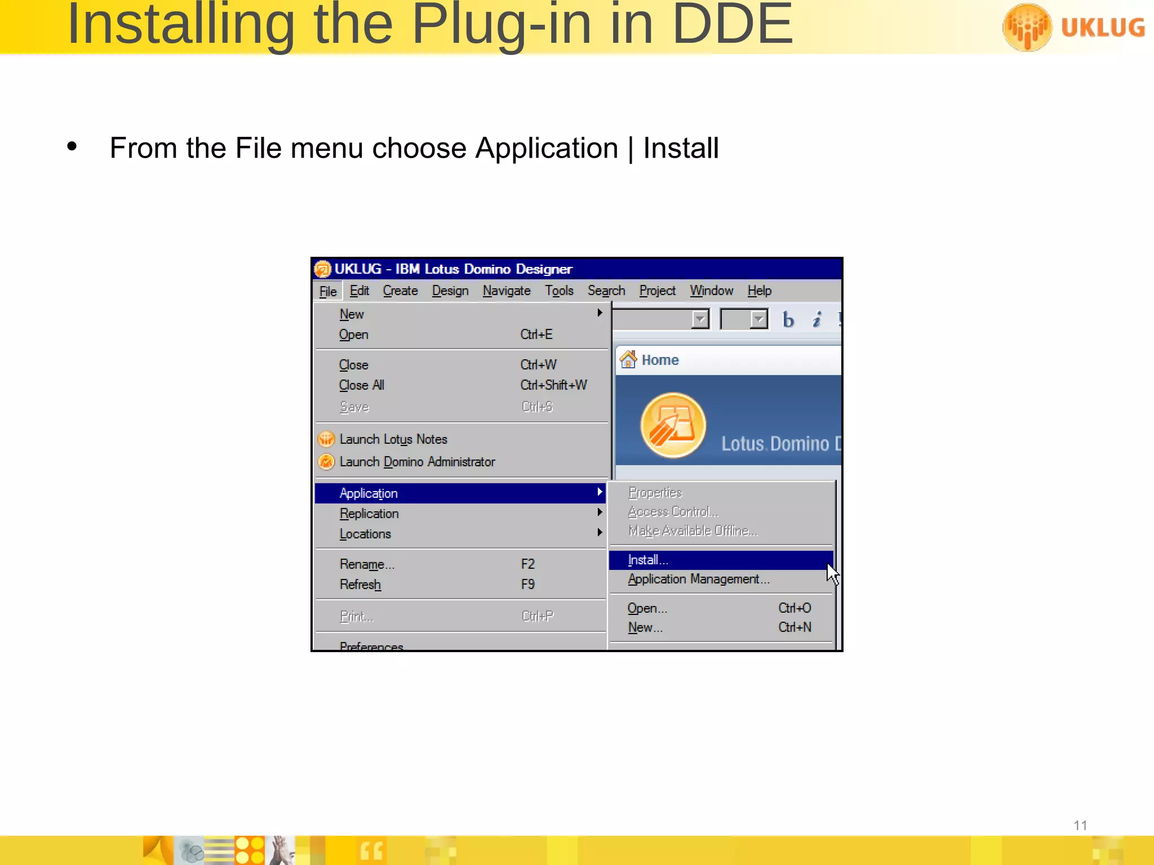Screen dimensions: 1154x865
Task: Click New... Ctrl+N in the submenu
Action: [x=721, y=627]
